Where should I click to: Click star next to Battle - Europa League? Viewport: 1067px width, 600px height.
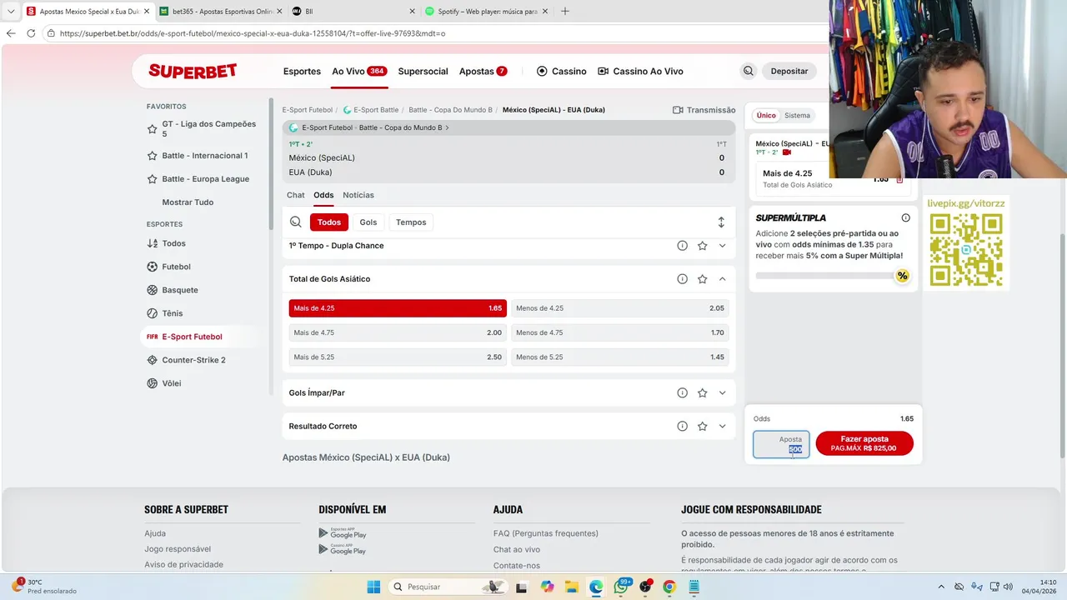click(x=152, y=179)
